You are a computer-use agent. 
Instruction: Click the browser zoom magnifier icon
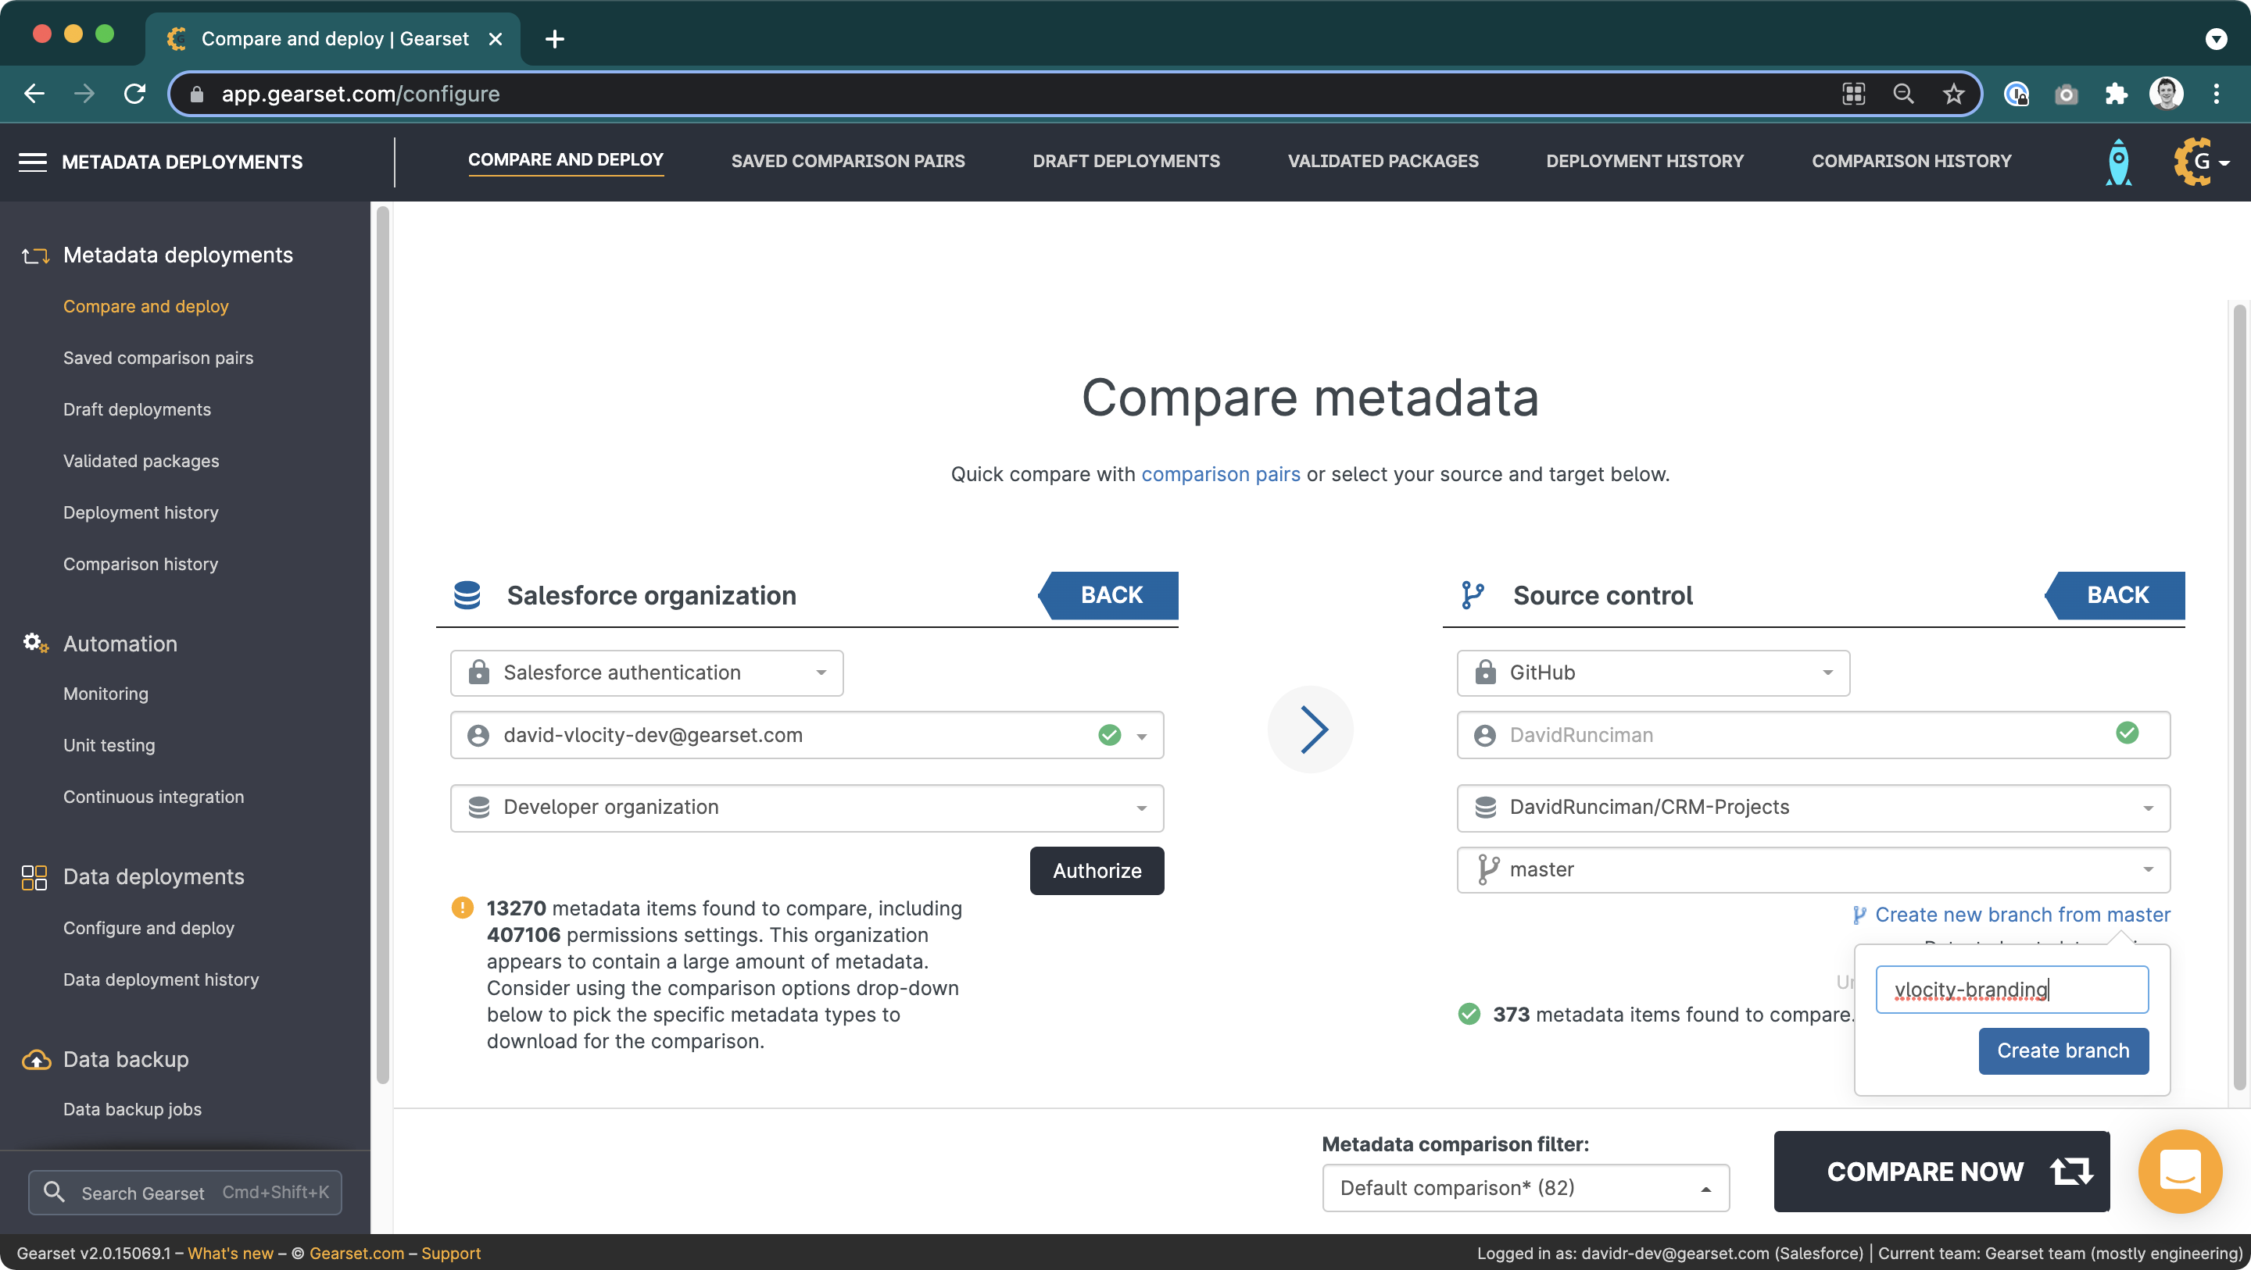click(1903, 94)
